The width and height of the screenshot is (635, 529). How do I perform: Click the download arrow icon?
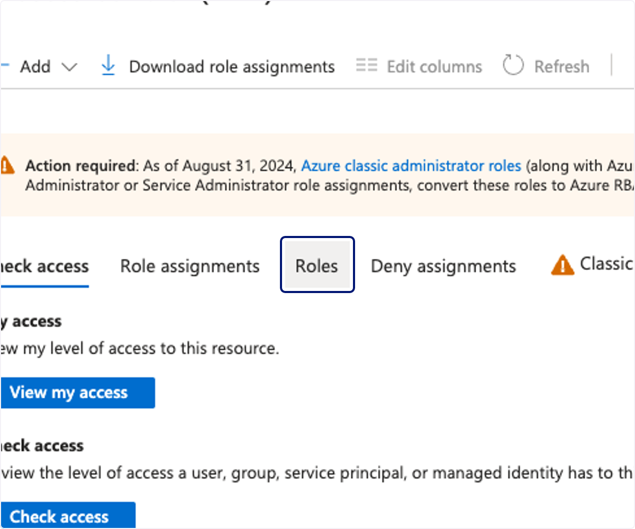pos(108,66)
